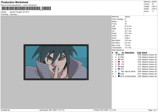Click the 'Brand' column header
The height and width of the screenshot is (112, 158).
click(145, 53)
